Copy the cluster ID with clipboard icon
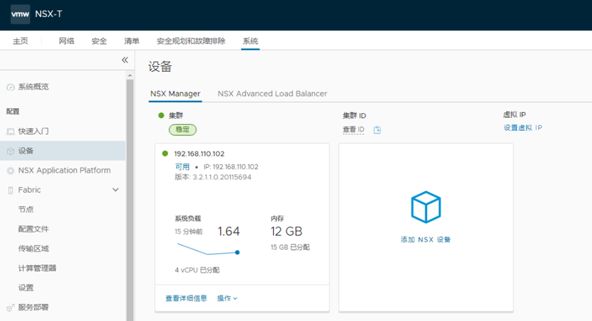592x321 pixels. pos(377,130)
